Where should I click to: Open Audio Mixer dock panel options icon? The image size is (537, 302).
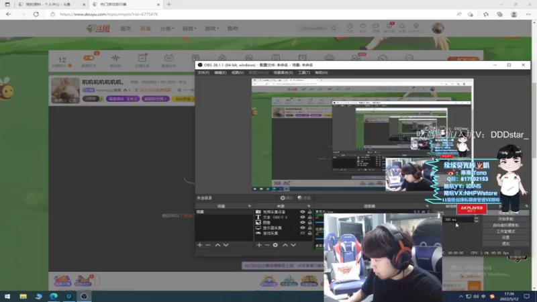pos(427,206)
